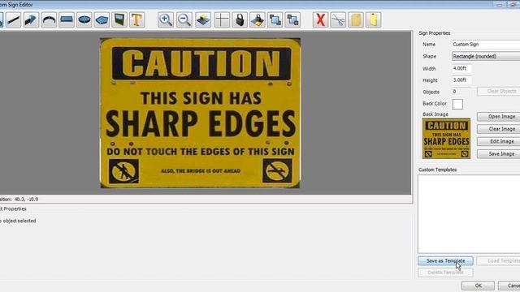Click the Back Image thumbnail preview

(x=446, y=139)
